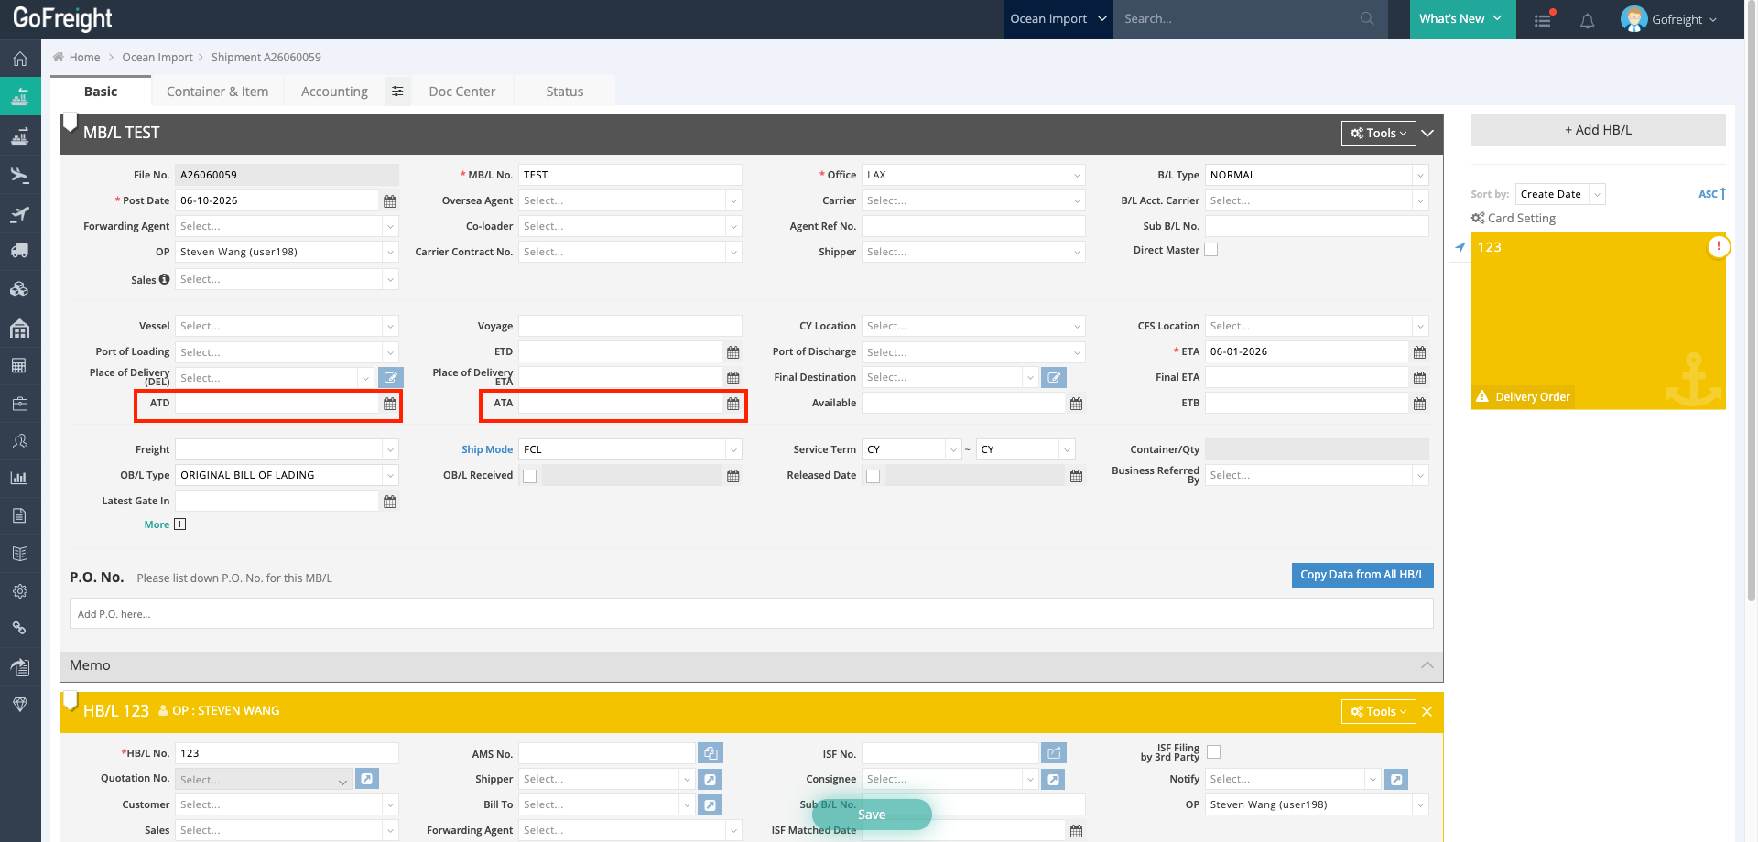
Task: Click the Add HB/L button
Action: click(x=1598, y=130)
